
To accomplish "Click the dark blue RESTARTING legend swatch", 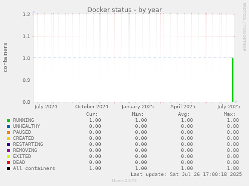I will (9, 144).
